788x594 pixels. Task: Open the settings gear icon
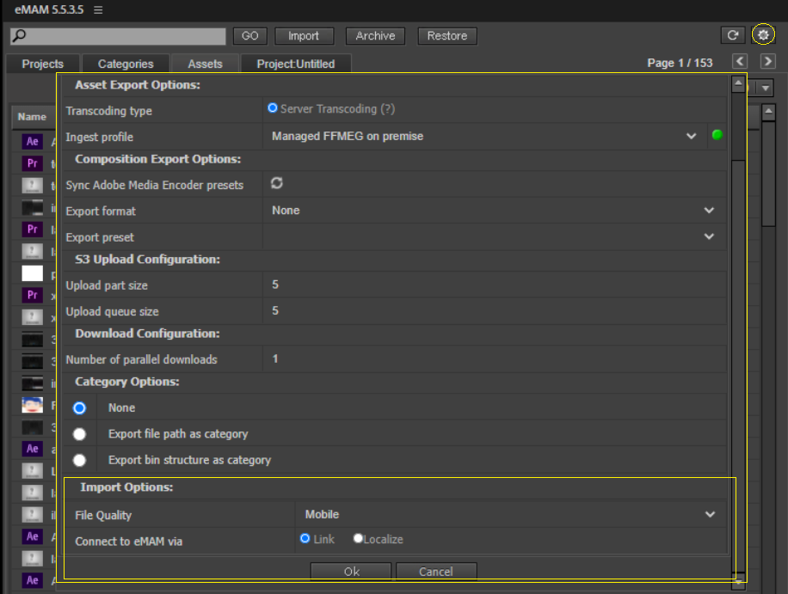pos(763,34)
